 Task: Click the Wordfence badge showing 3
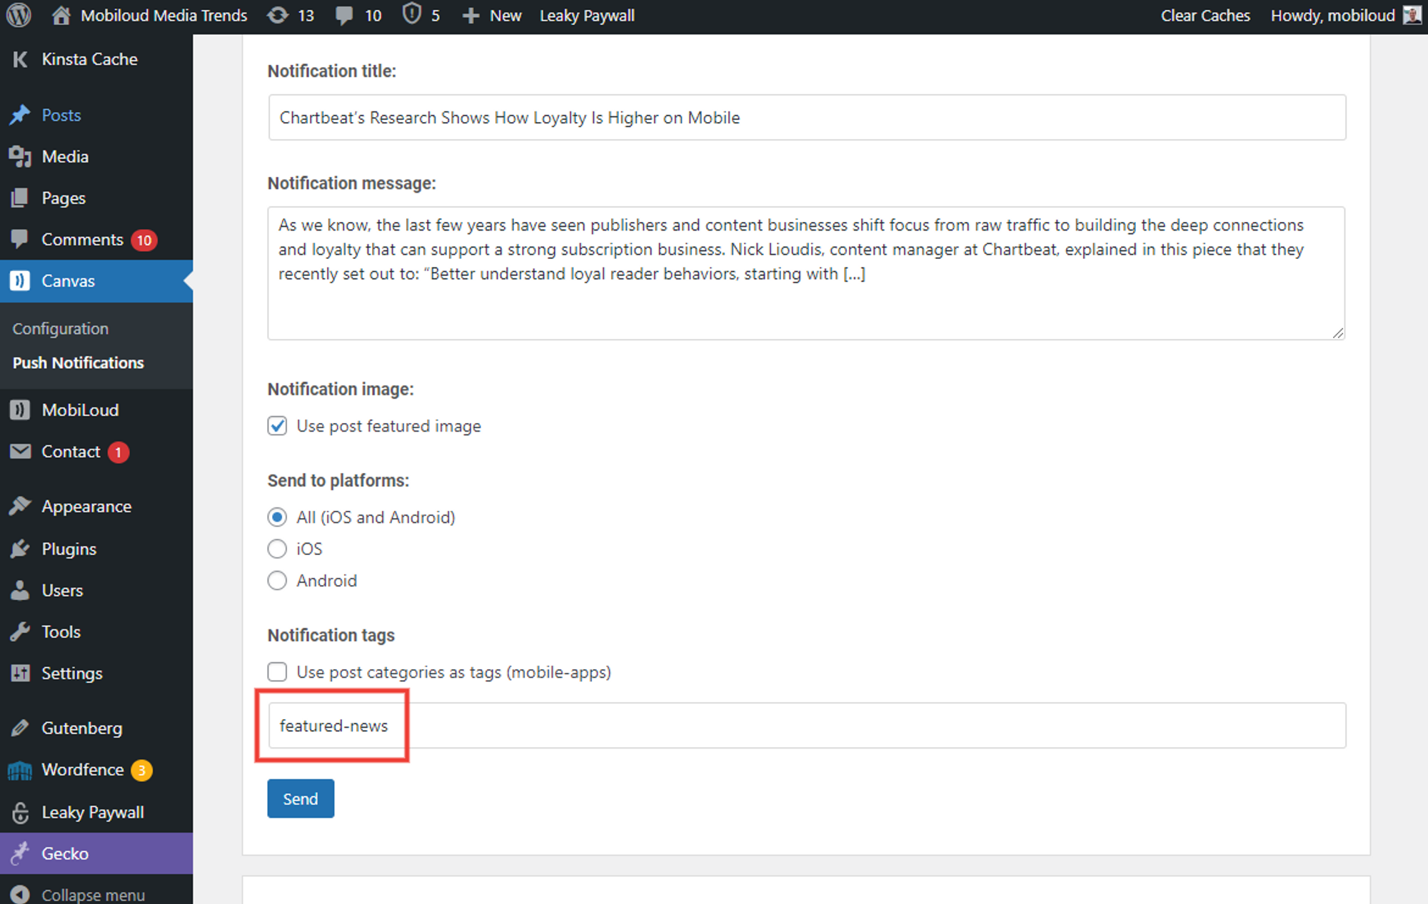[141, 771]
